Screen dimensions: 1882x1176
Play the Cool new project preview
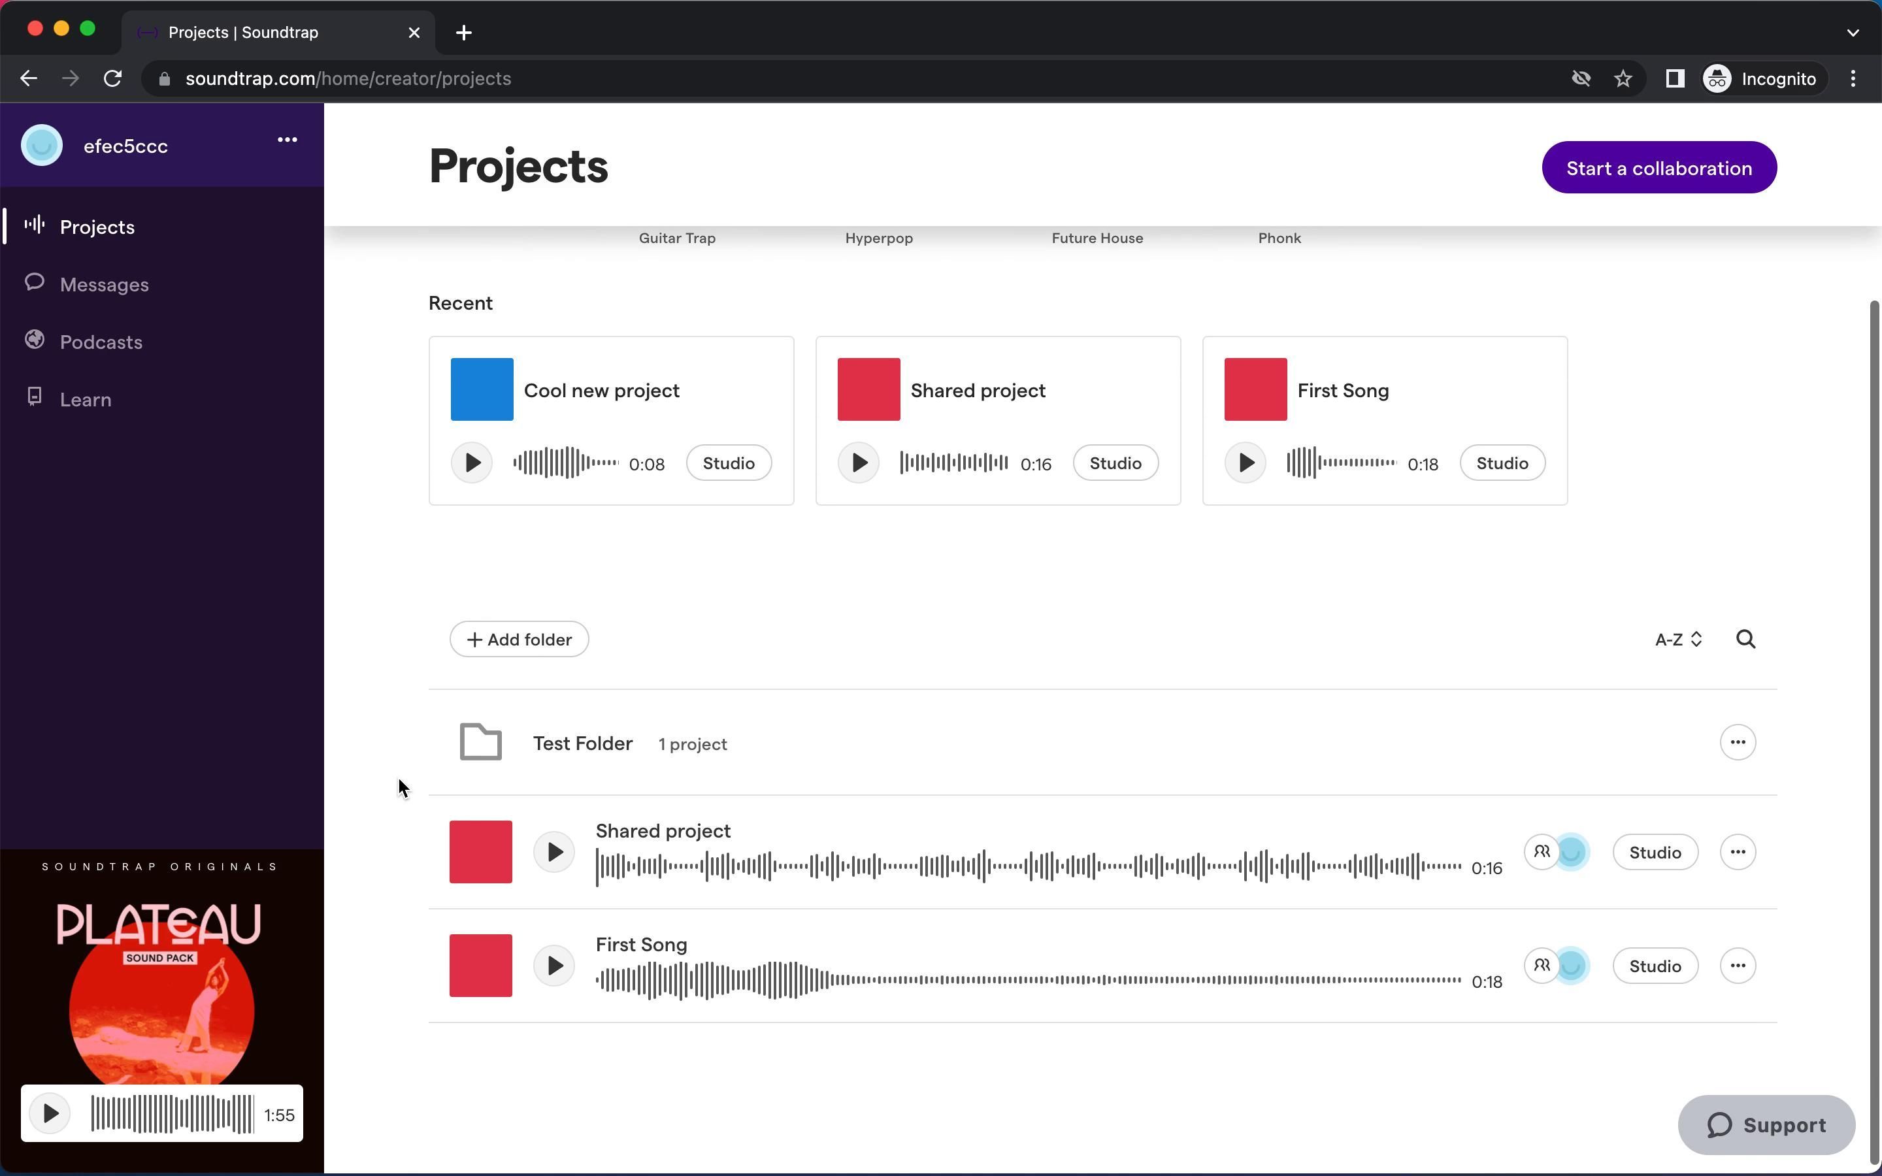click(x=471, y=463)
